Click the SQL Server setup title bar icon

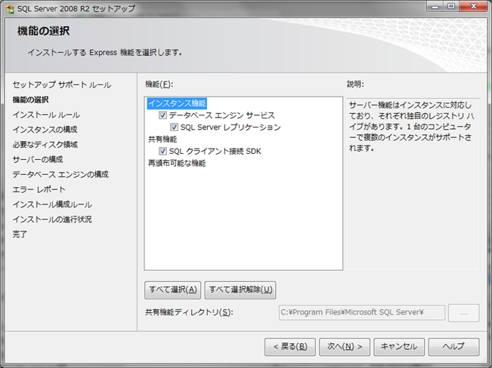click(x=10, y=9)
